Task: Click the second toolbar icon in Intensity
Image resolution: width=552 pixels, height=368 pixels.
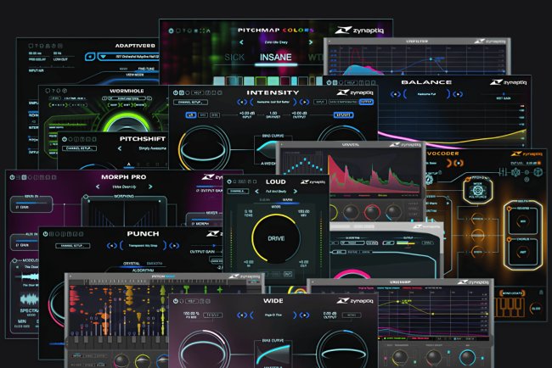Action: 182,92
